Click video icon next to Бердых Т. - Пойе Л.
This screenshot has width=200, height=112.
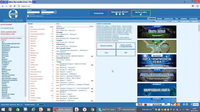92,81
